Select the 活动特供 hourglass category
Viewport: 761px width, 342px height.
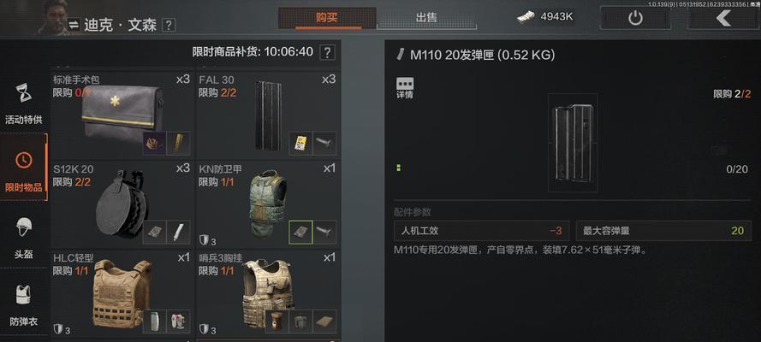[x=24, y=103]
